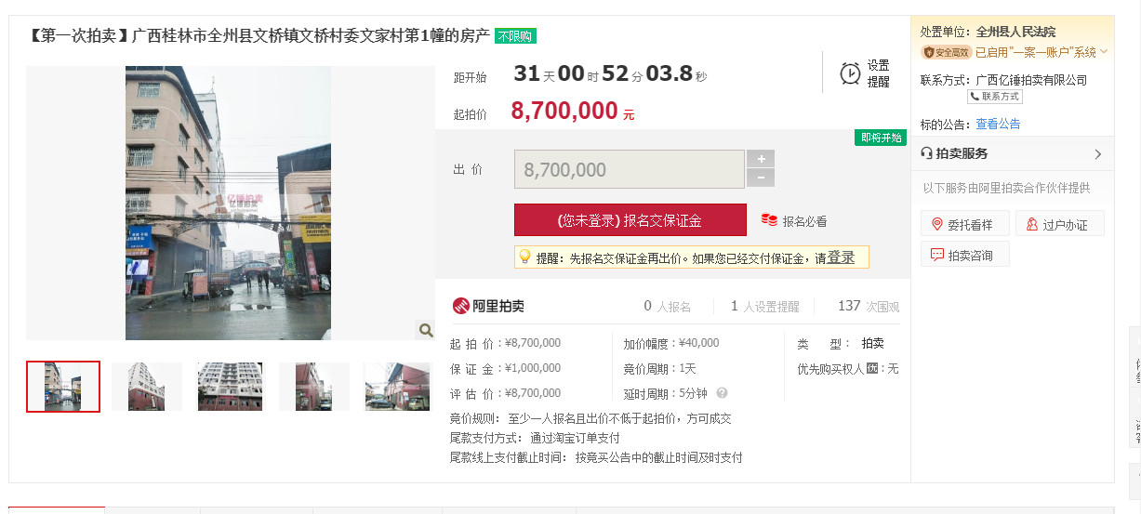Click the 阿里拍卖 logo

pyautogui.click(x=488, y=306)
